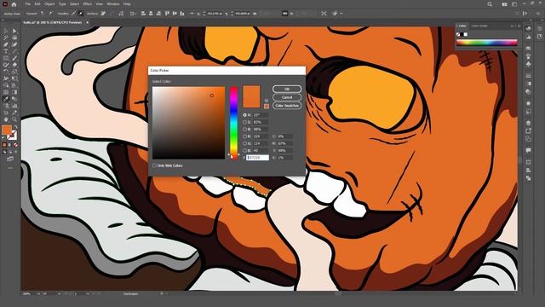Select the Line Segment tool

click(14, 51)
